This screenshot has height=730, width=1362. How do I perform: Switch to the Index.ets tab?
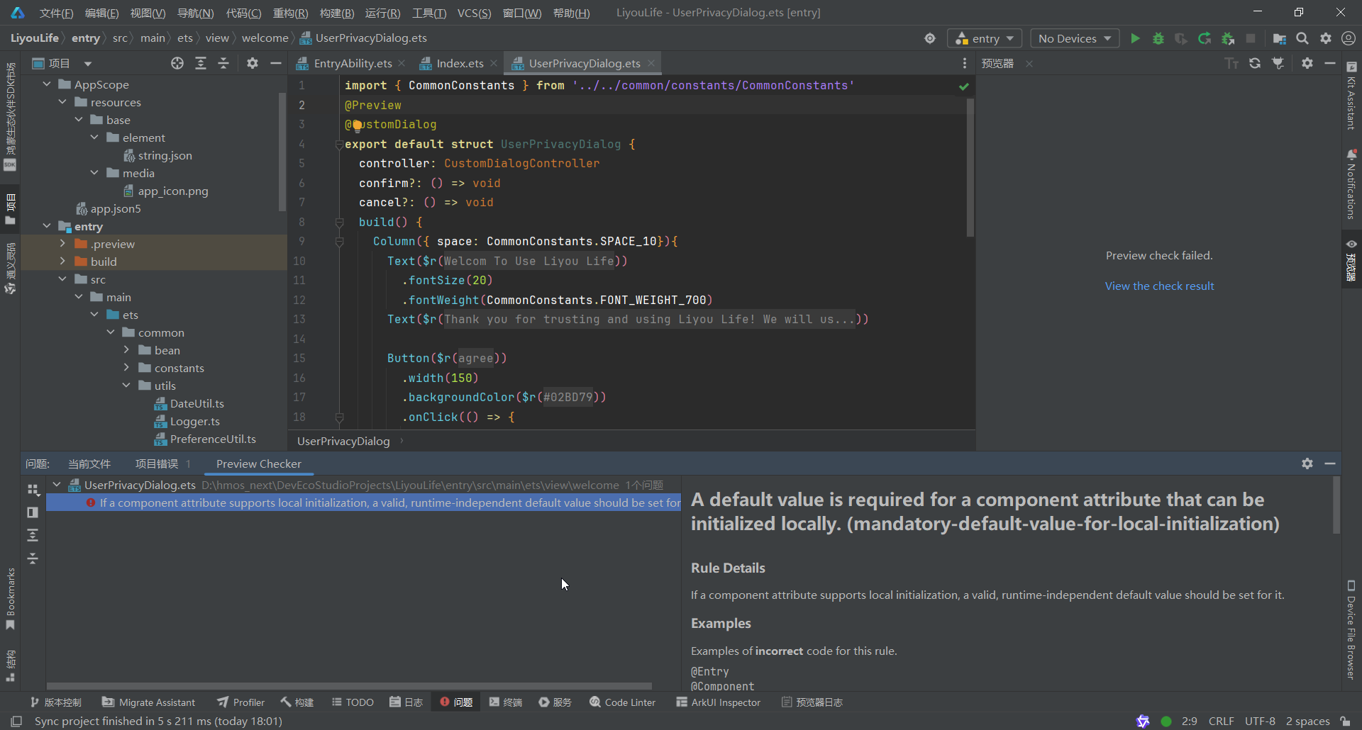point(460,63)
